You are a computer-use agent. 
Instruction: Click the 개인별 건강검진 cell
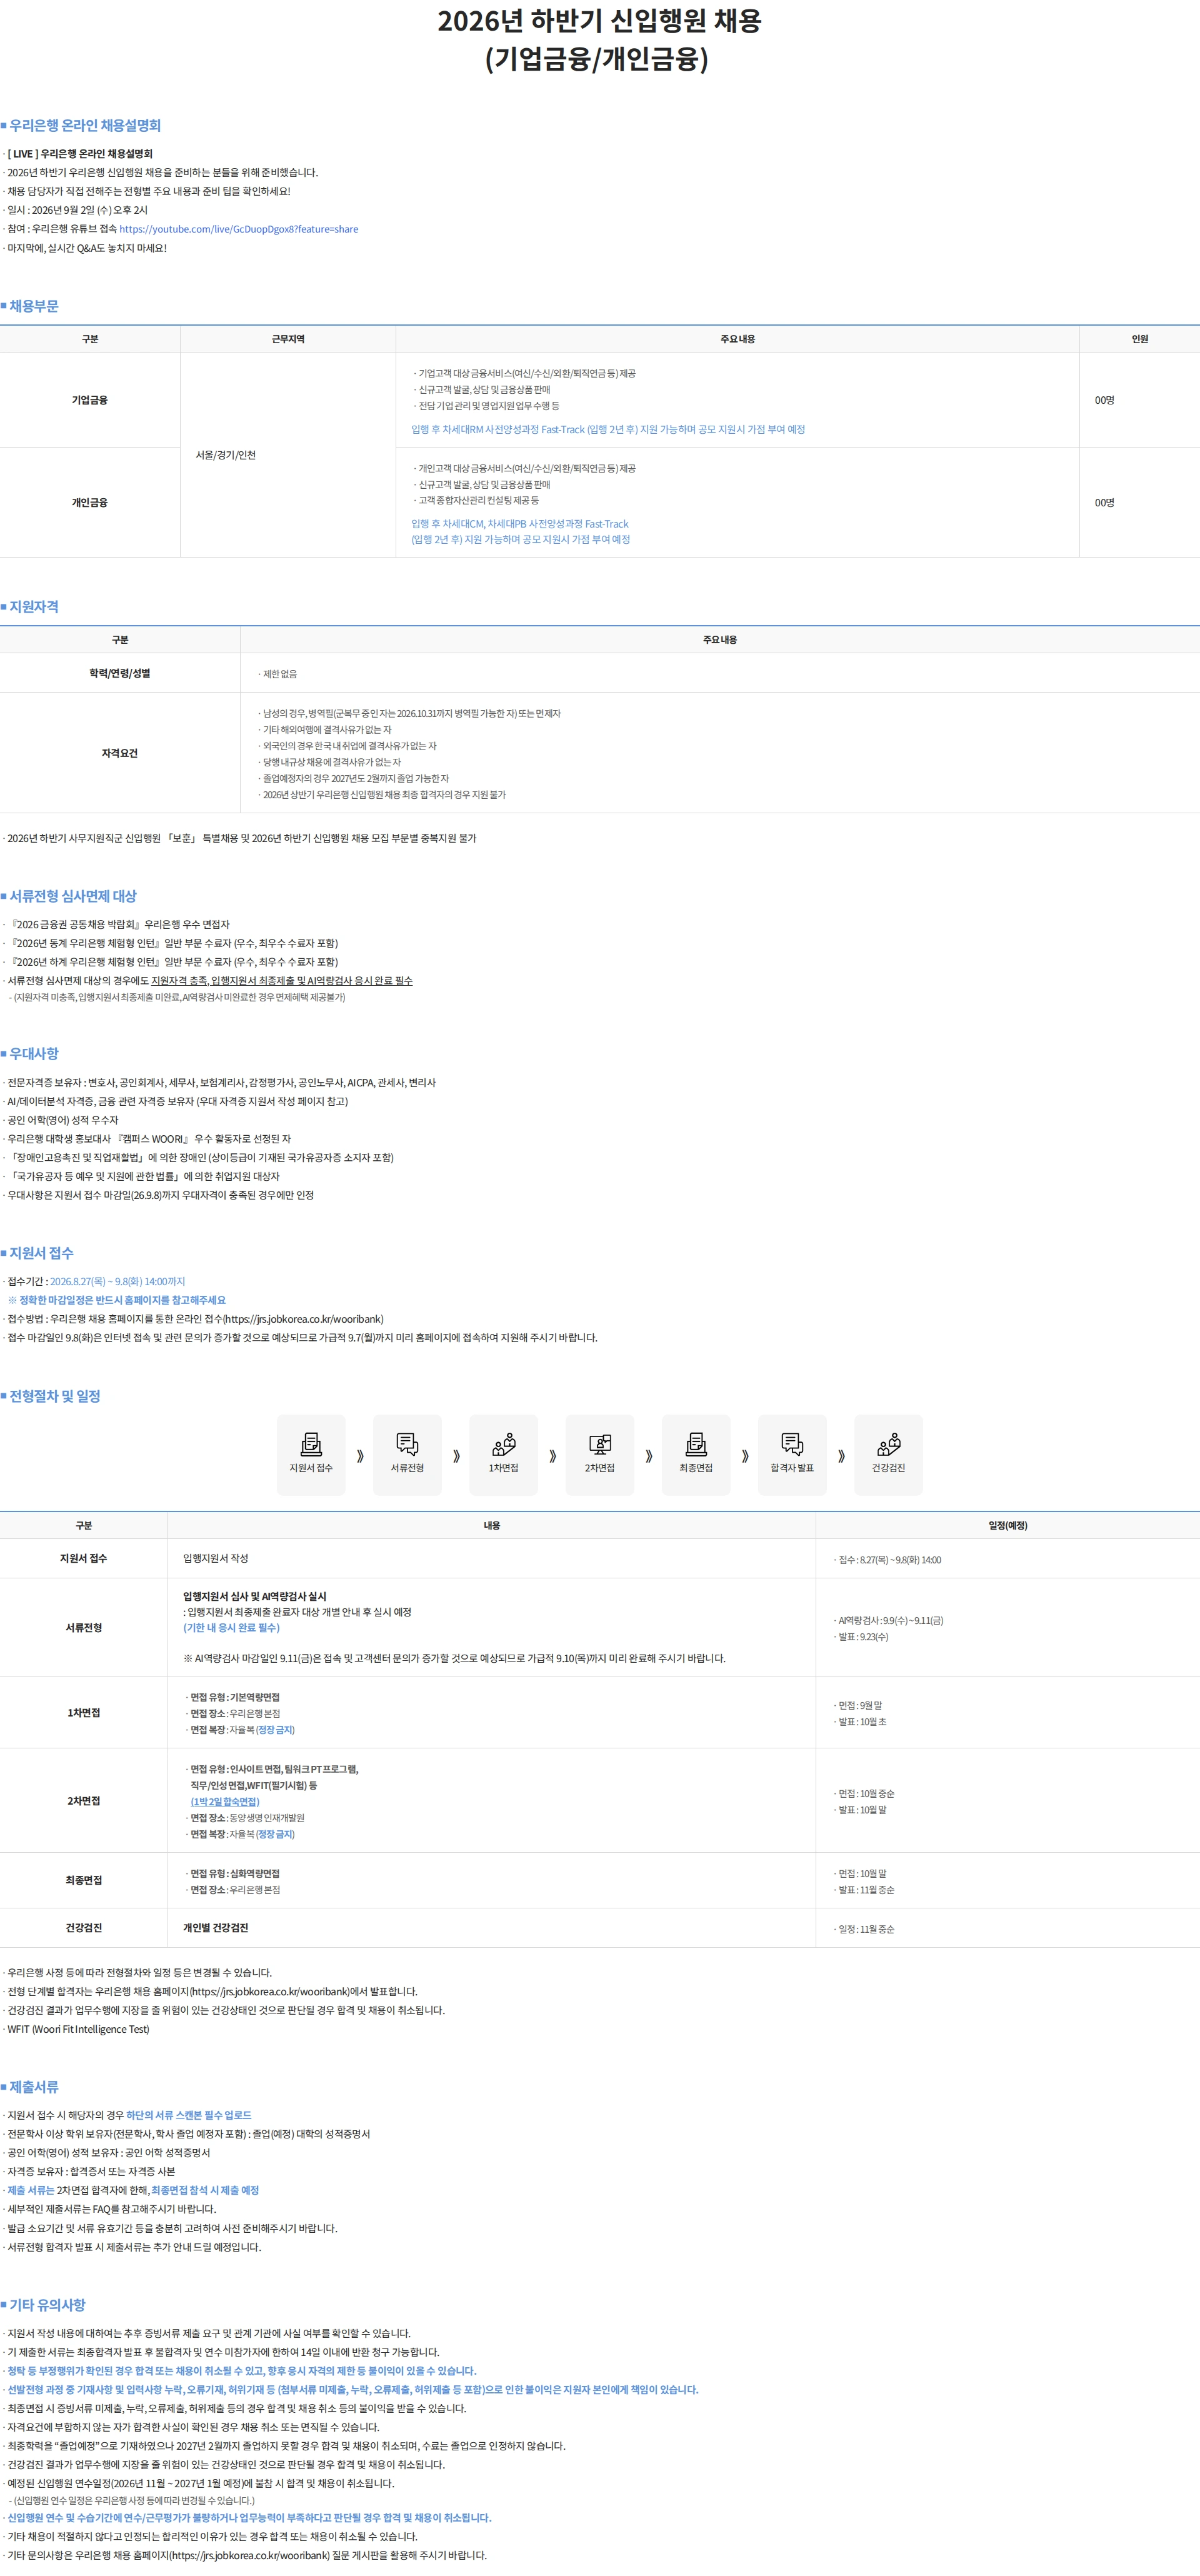[216, 1928]
